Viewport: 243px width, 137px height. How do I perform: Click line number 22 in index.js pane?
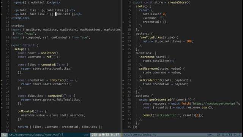pyautogui.click(x=129, y=76)
